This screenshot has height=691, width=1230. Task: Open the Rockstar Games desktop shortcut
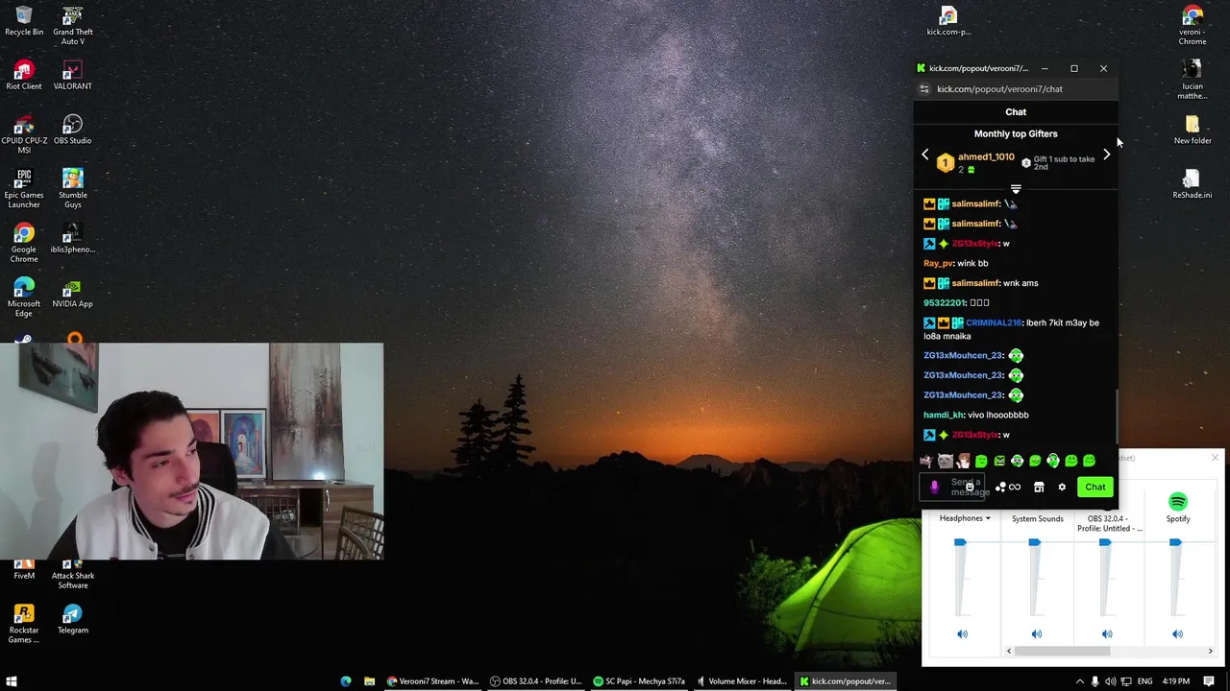[x=24, y=624]
